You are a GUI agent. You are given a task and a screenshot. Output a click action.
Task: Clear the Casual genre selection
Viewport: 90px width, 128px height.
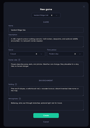(36, 54)
